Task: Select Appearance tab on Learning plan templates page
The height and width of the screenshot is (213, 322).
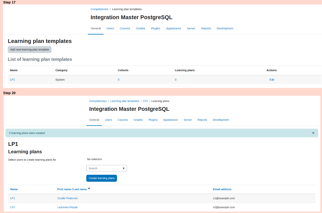Action: 174,29
